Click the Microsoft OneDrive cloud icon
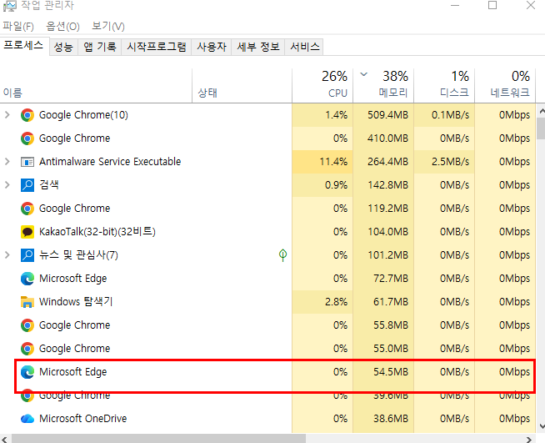545x443 pixels. click(x=27, y=419)
